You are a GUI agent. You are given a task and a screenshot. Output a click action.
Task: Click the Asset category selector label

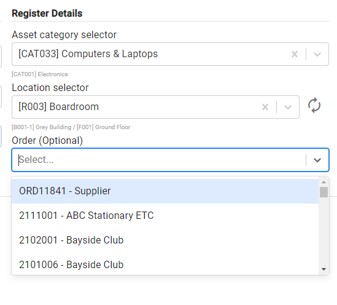pyautogui.click(x=64, y=34)
